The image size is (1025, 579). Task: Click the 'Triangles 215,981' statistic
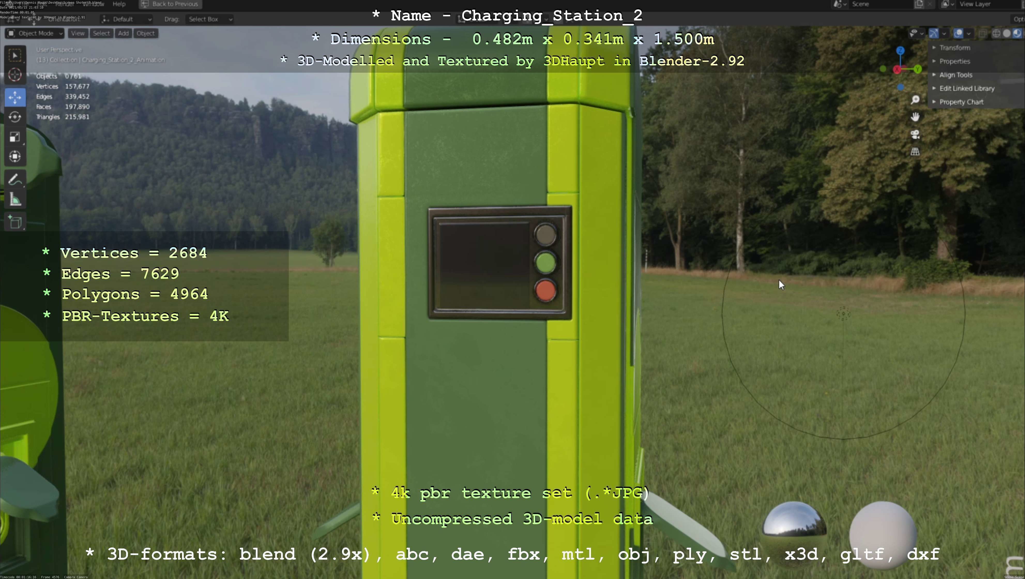pos(63,117)
